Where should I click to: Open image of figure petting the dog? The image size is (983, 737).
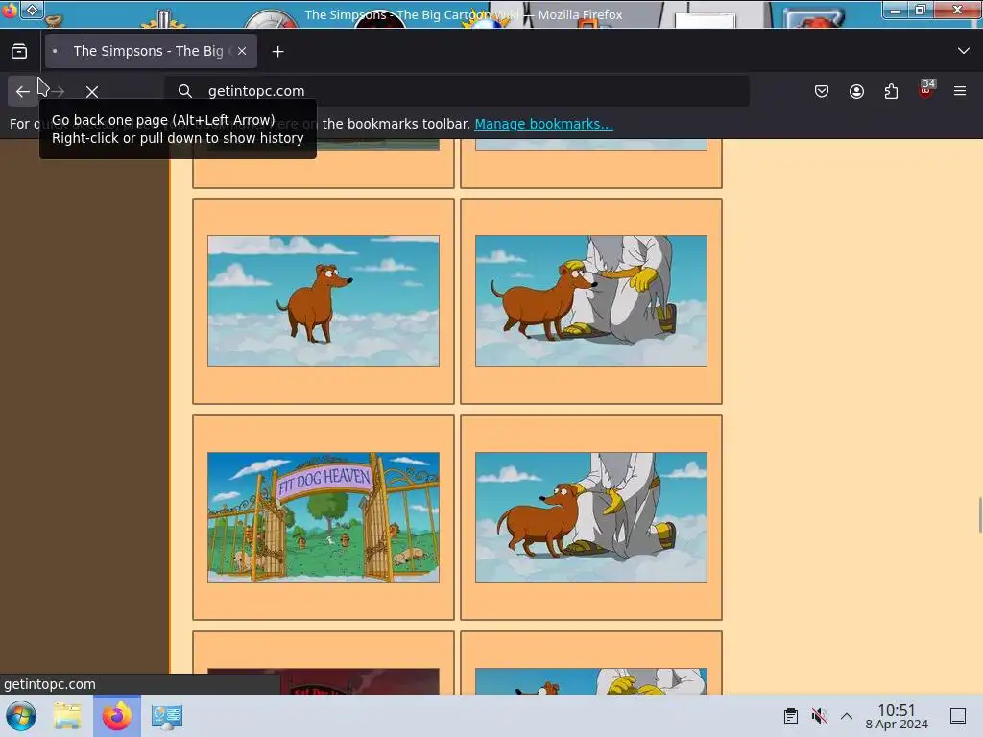[591, 517]
